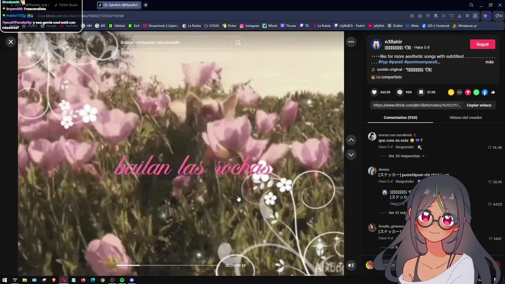Like the morsa con escoliosis comment
Screen dimensions: 505x284
(x=490, y=148)
